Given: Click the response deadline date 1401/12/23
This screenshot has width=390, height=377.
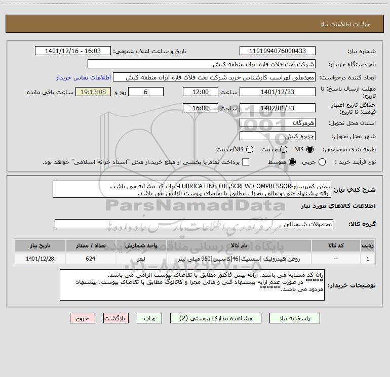Looking at the screenshot, I should click(278, 92).
